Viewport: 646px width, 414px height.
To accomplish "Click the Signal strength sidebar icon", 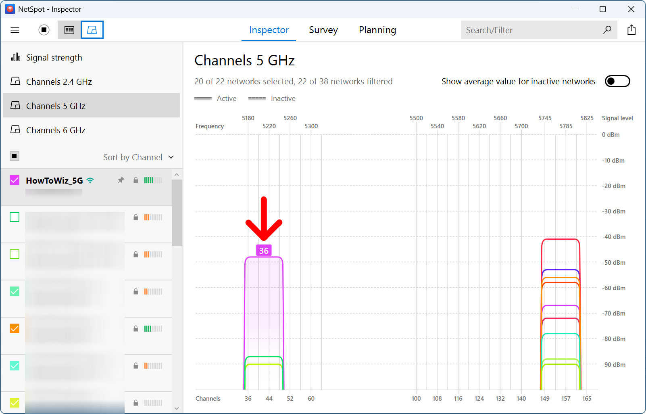I will 15,57.
